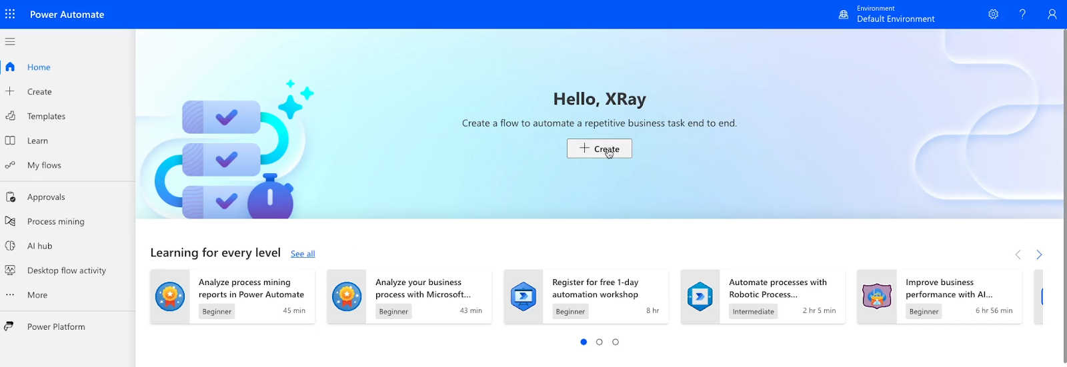Click the 6 hr 56 min duration text

click(x=994, y=310)
